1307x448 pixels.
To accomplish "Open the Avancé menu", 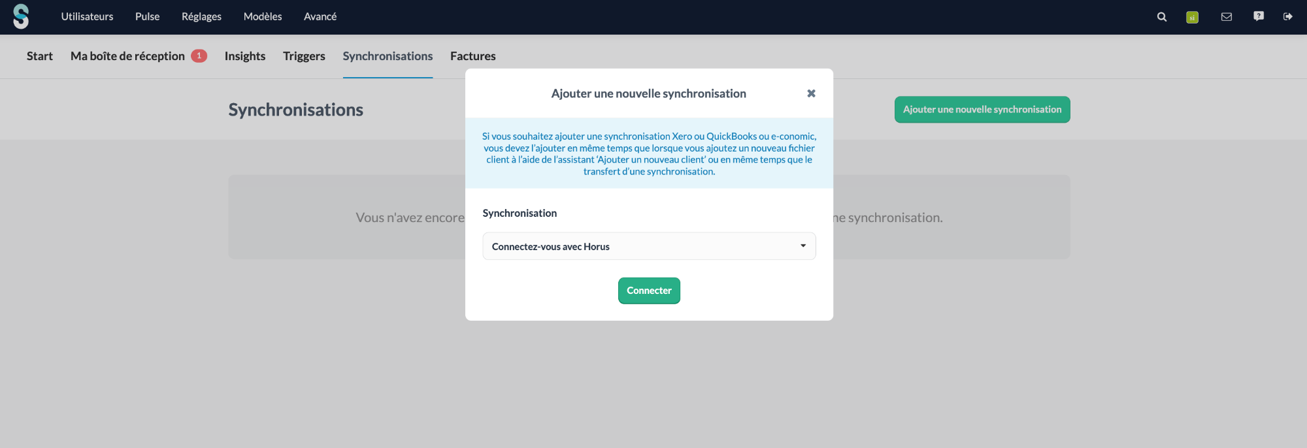I will [x=320, y=17].
